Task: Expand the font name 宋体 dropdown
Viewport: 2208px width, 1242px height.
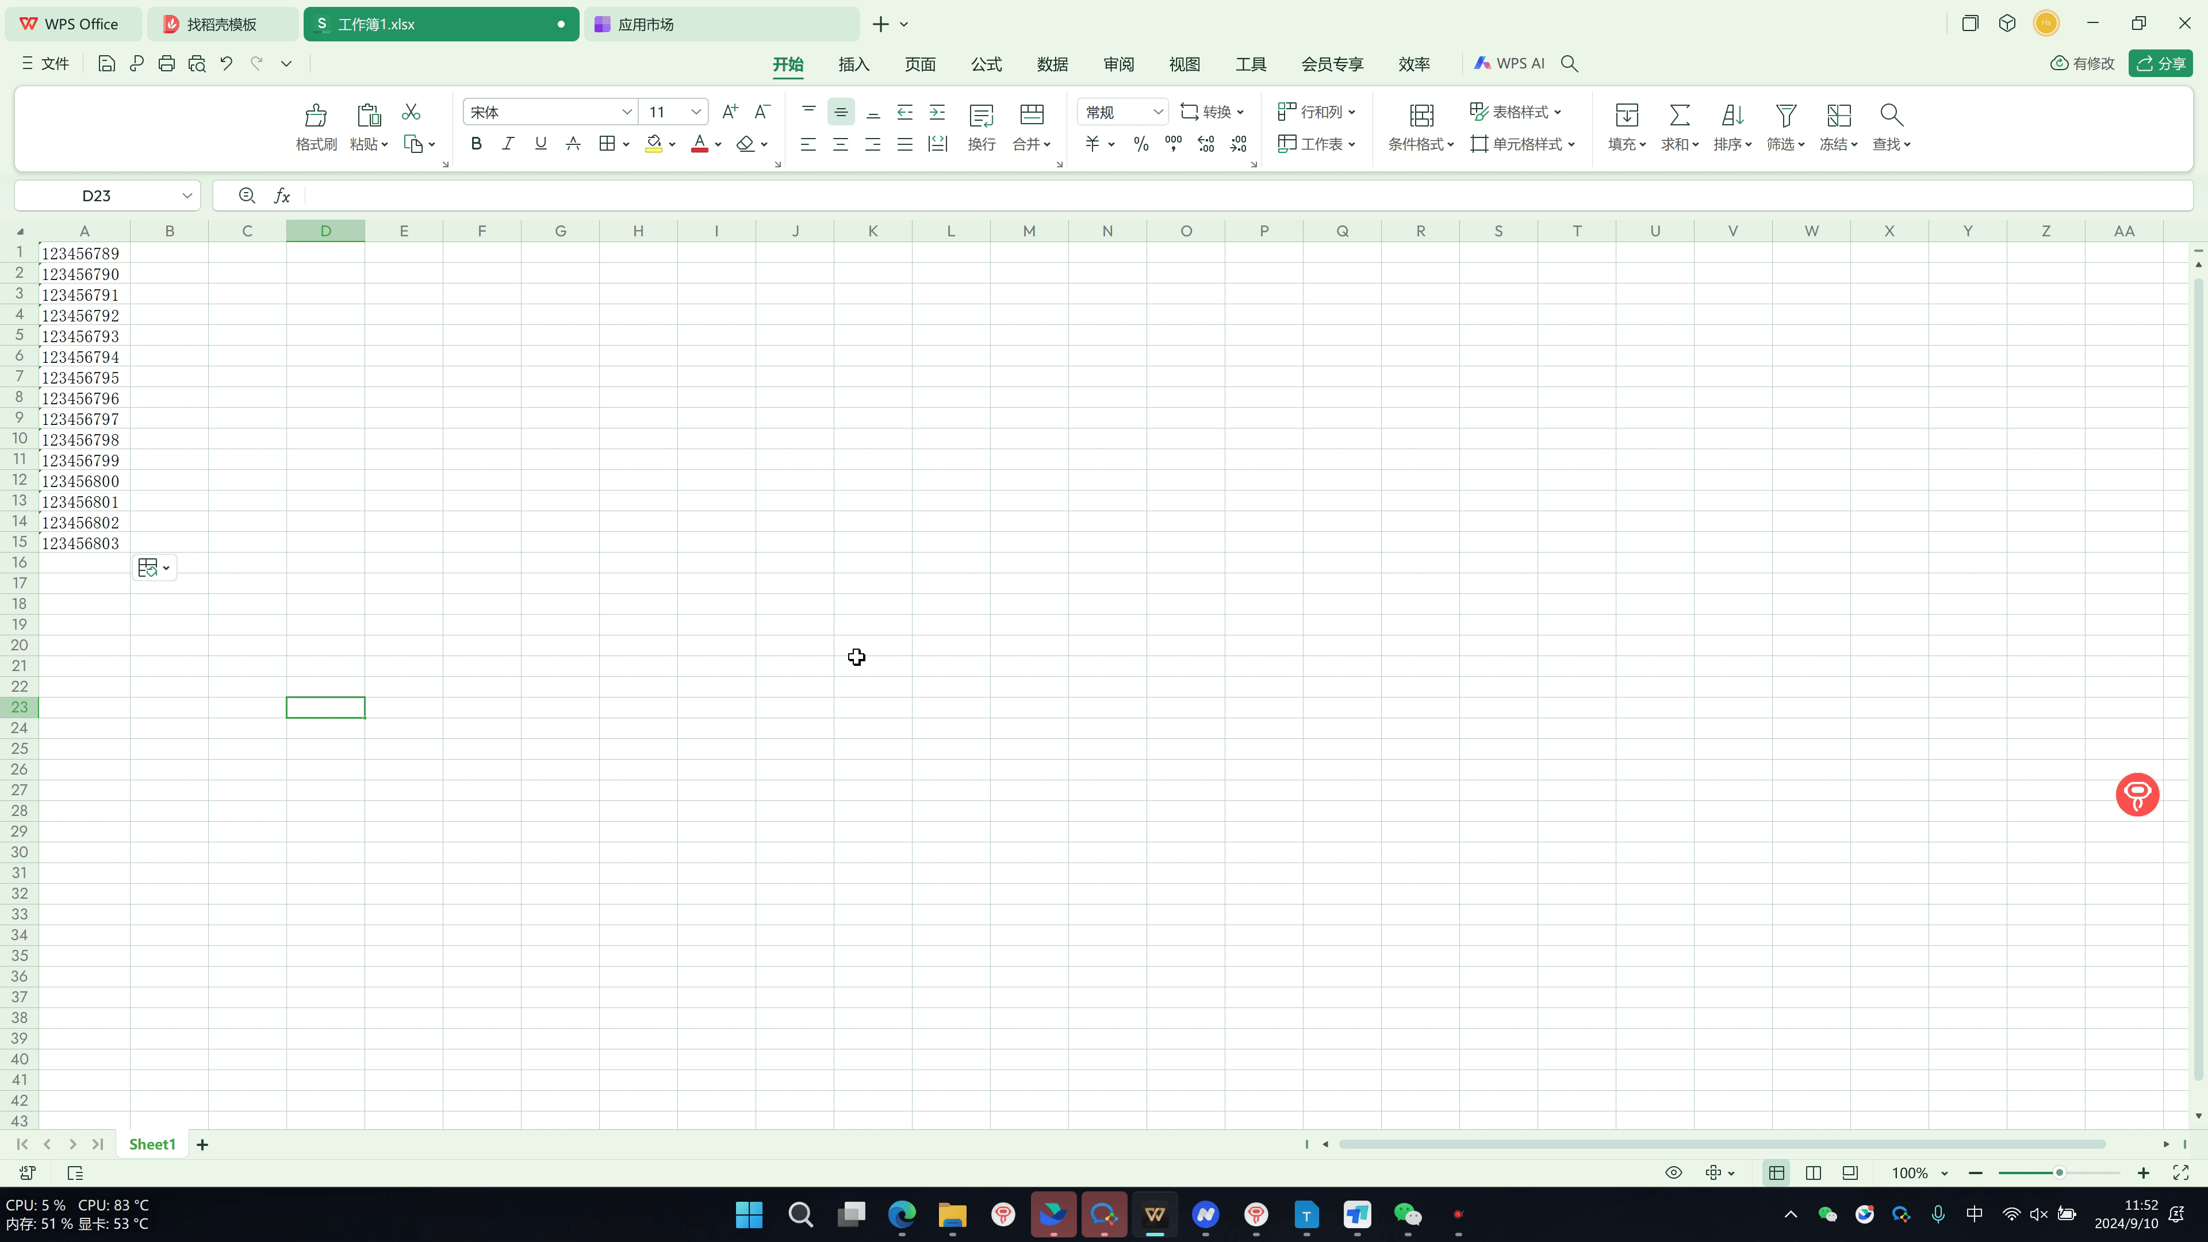Action: (627, 112)
